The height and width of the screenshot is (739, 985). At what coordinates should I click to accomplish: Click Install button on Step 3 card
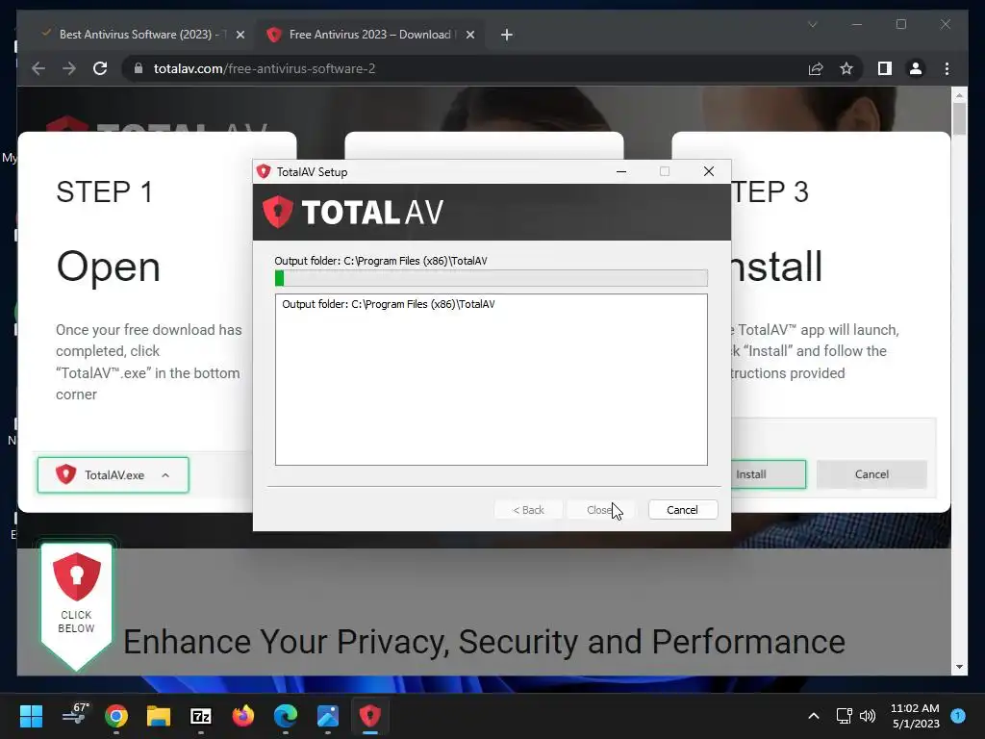click(768, 474)
